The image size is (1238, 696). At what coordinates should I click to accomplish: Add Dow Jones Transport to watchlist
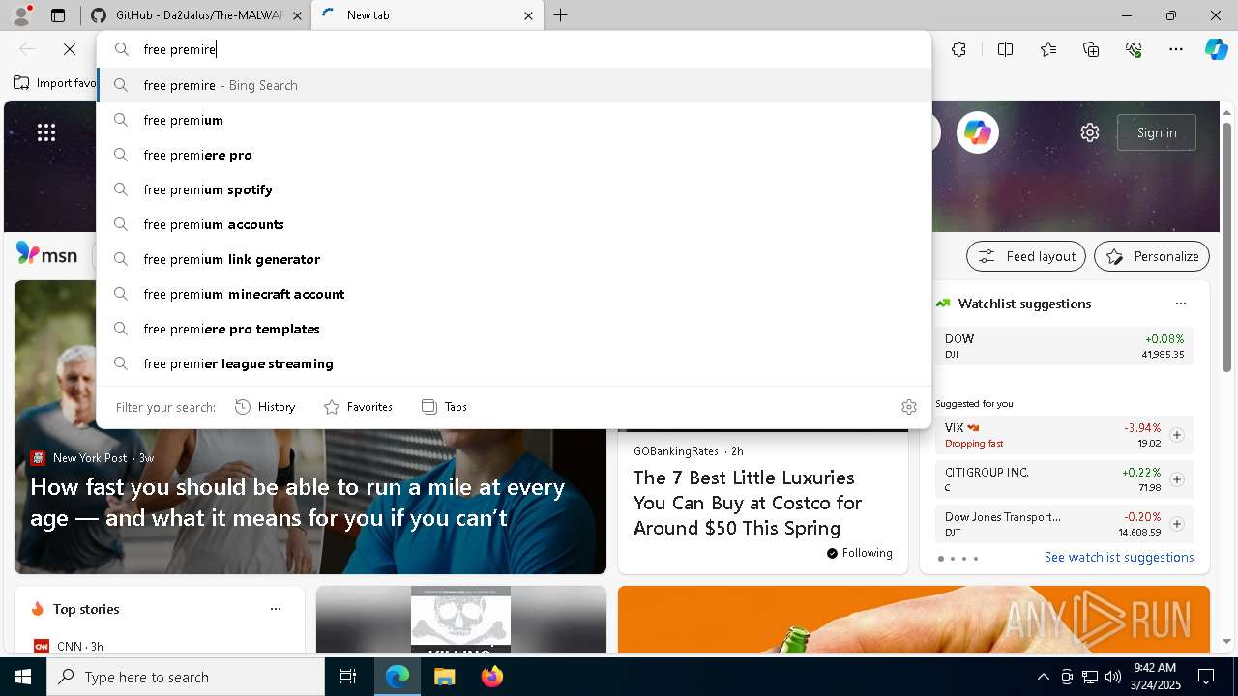pos(1176,524)
